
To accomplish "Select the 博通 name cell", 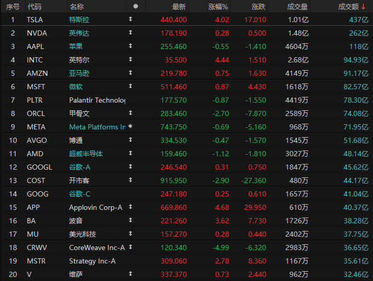I will (x=76, y=140).
